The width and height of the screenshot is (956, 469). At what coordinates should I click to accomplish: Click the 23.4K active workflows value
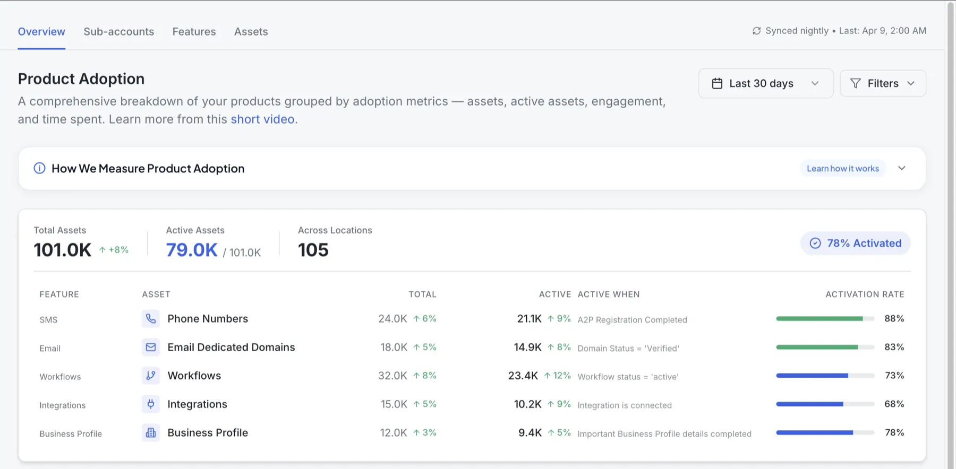click(x=523, y=376)
